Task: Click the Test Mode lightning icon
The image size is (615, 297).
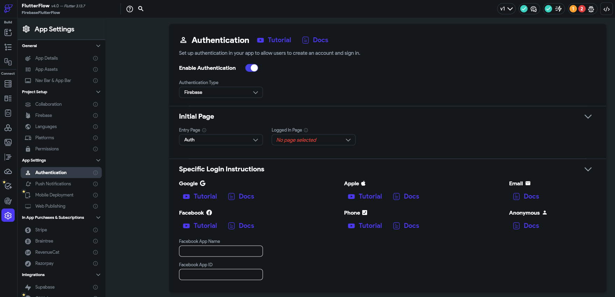Action: [558, 9]
